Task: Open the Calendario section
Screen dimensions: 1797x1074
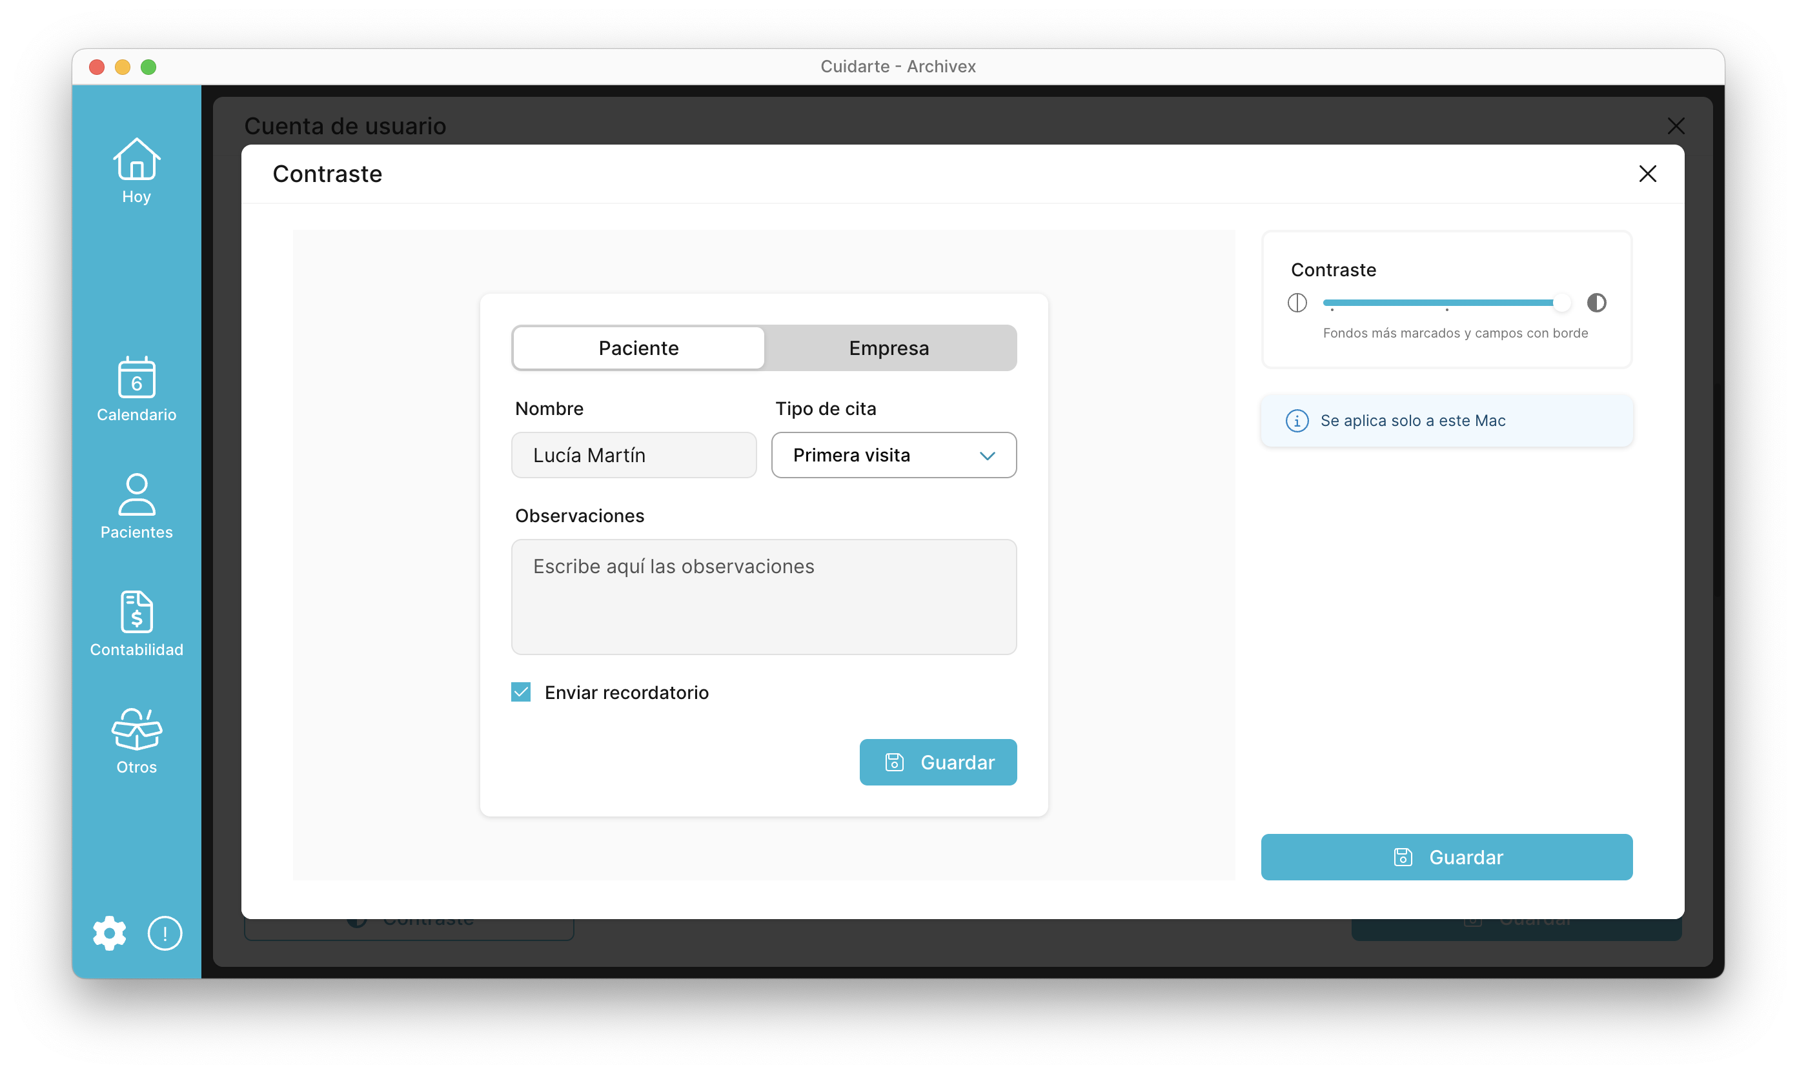Action: (x=136, y=389)
